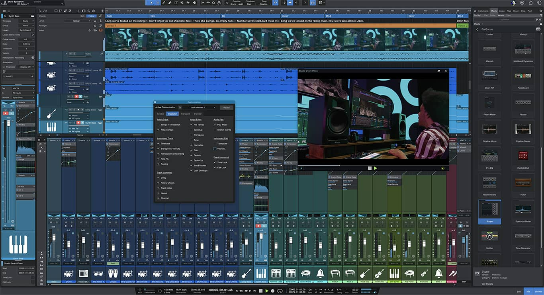Open the Loops tab in the browser
Image resolution: width=544 pixels, height=295 pixels.
click(x=501, y=11)
